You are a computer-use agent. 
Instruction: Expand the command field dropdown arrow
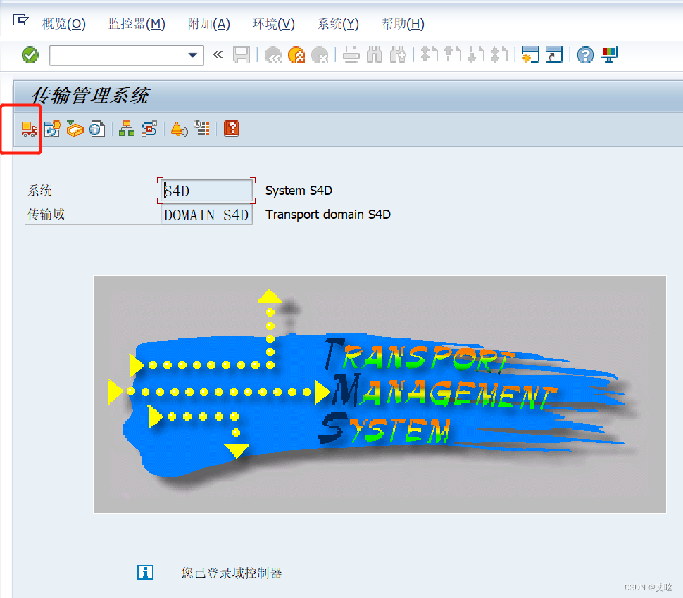point(192,56)
